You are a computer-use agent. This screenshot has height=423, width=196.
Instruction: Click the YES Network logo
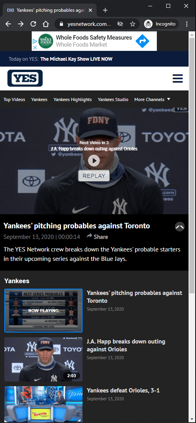pos(25,78)
